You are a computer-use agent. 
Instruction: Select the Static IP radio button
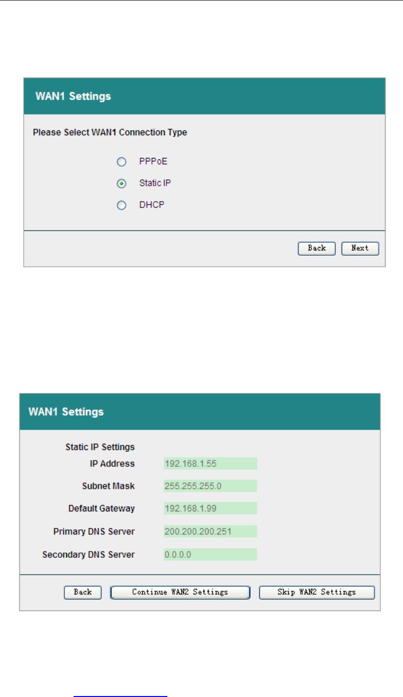(122, 184)
